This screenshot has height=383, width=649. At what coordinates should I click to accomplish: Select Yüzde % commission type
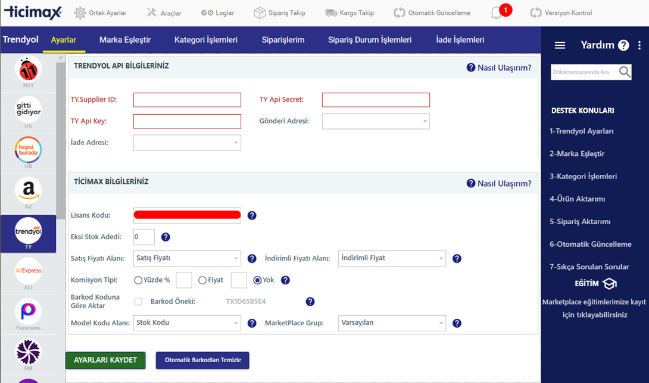click(x=138, y=280)
